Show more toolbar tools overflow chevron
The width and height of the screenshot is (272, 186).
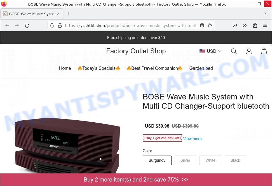(245, 26)
